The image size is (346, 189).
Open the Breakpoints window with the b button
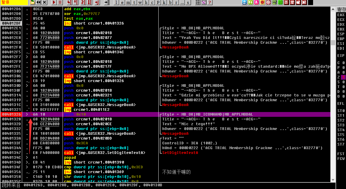point(170,3)
